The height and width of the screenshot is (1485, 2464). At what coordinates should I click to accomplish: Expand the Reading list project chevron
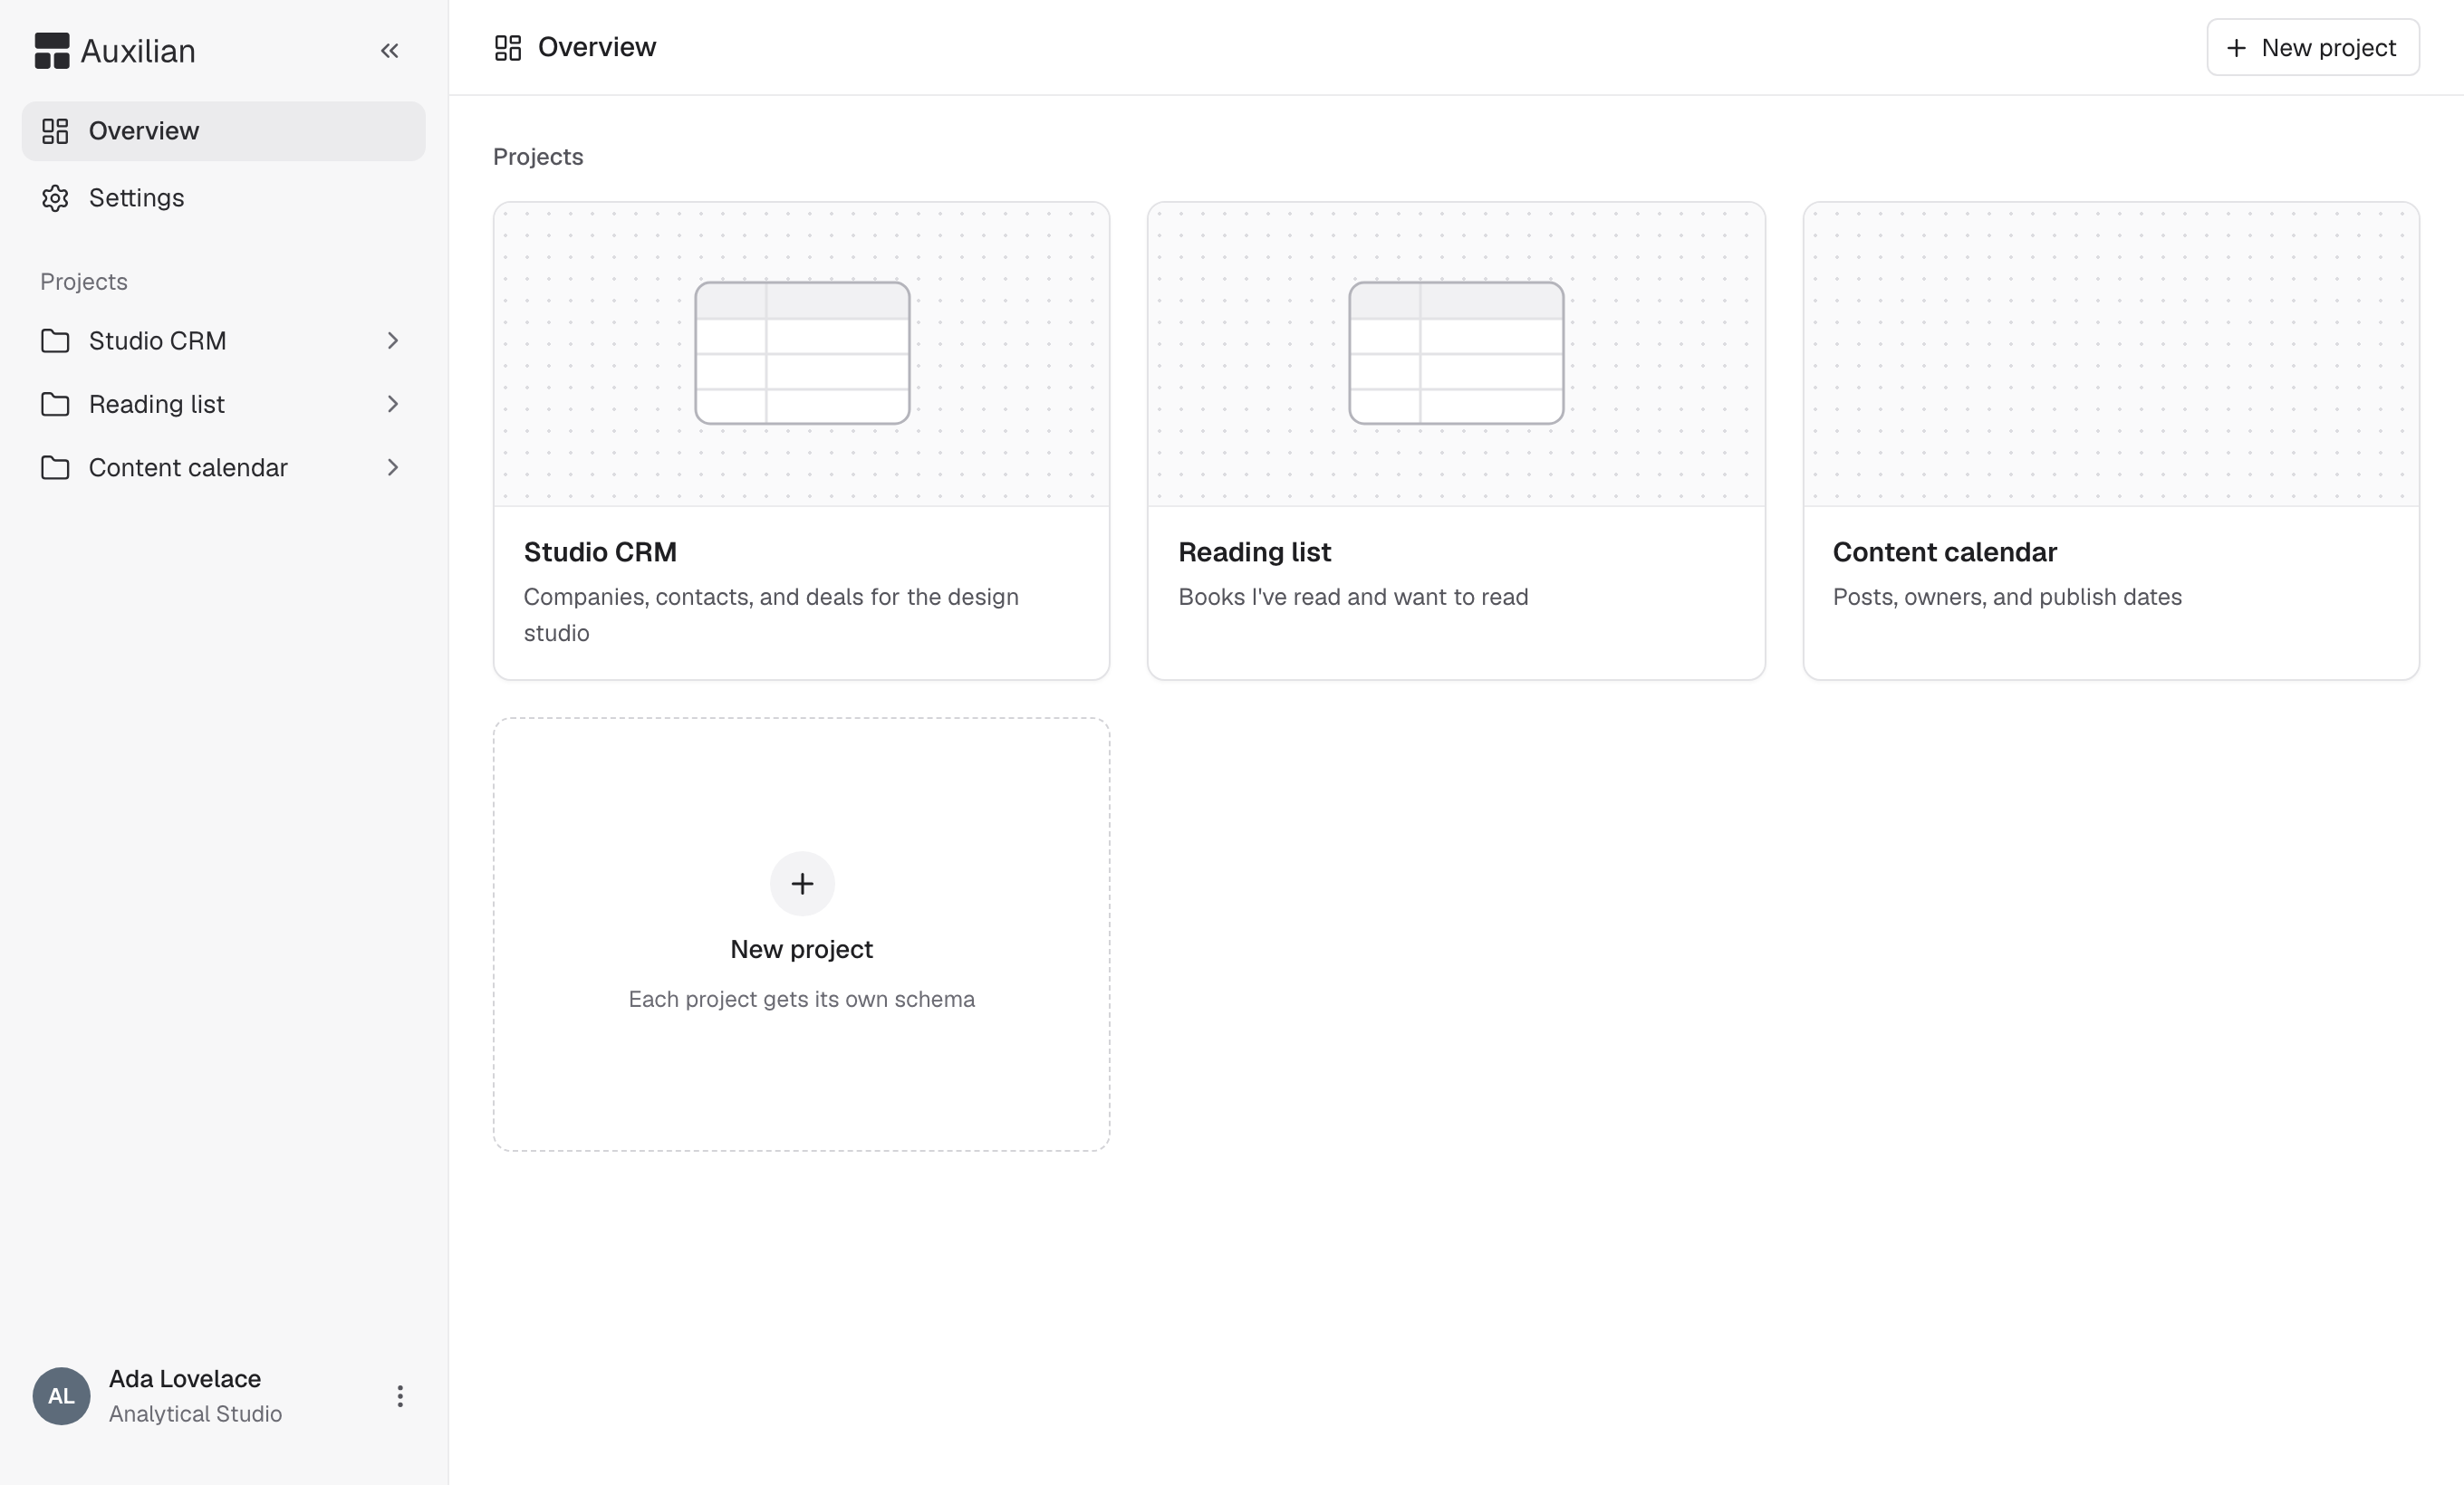(392, 404)
